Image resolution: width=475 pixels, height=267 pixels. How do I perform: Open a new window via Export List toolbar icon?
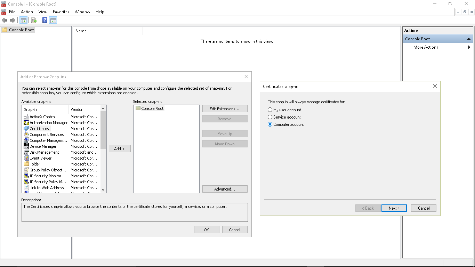pos(34,20)
